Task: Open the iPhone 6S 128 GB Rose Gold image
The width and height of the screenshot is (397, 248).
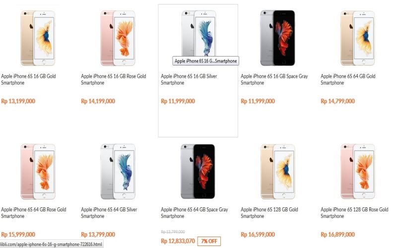Action: [x=357, y=172]
